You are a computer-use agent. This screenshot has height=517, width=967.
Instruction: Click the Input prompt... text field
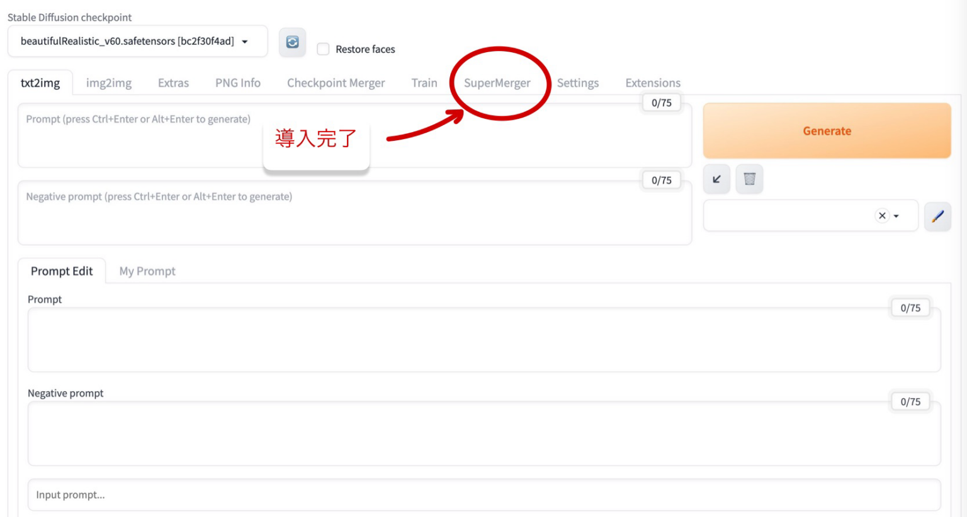pyautogui.click(x=483, y=495)
